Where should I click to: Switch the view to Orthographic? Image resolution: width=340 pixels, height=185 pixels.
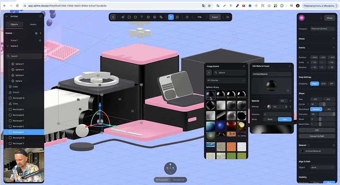tap(162, 180)
